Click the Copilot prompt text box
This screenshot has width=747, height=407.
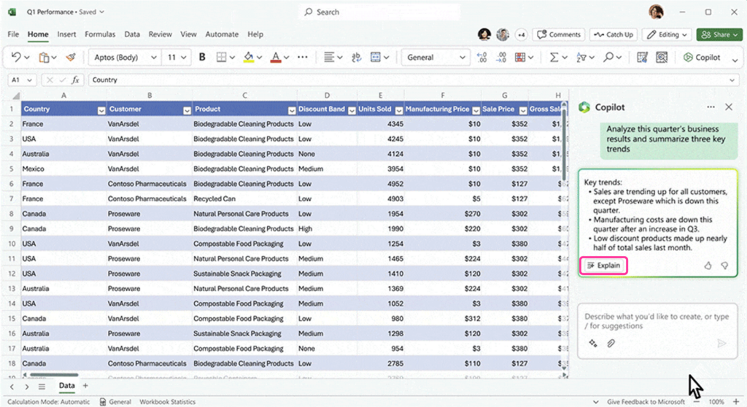point(657,322)
